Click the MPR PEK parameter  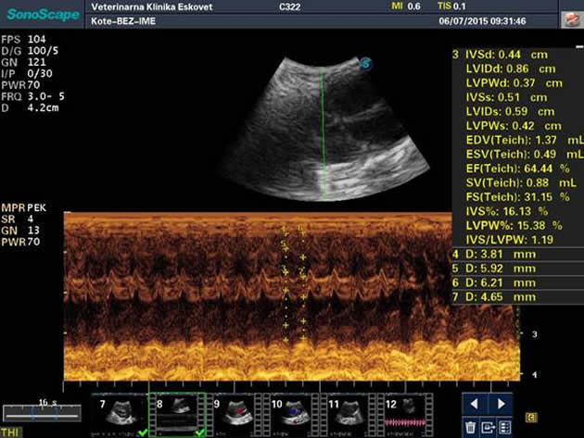[x=23, y=207]
